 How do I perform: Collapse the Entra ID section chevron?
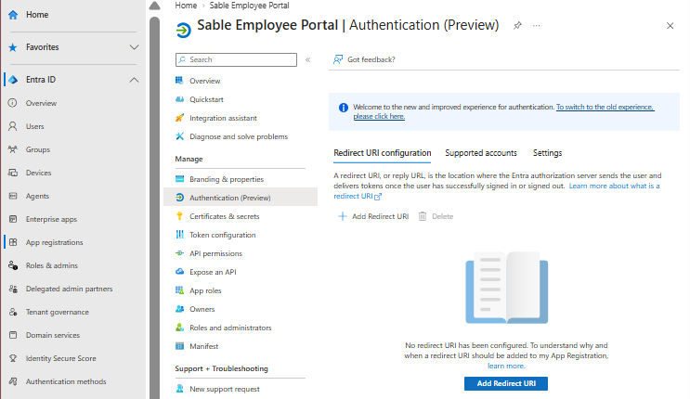pos(135,80)
